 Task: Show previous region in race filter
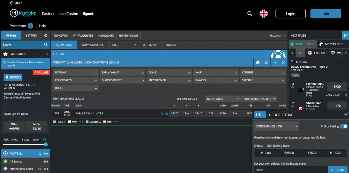point(292,53)
